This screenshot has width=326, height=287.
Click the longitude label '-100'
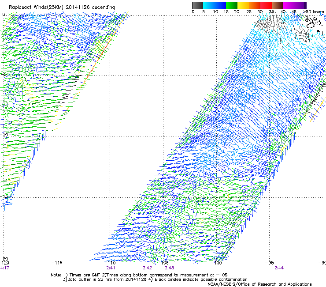(216, 263)
